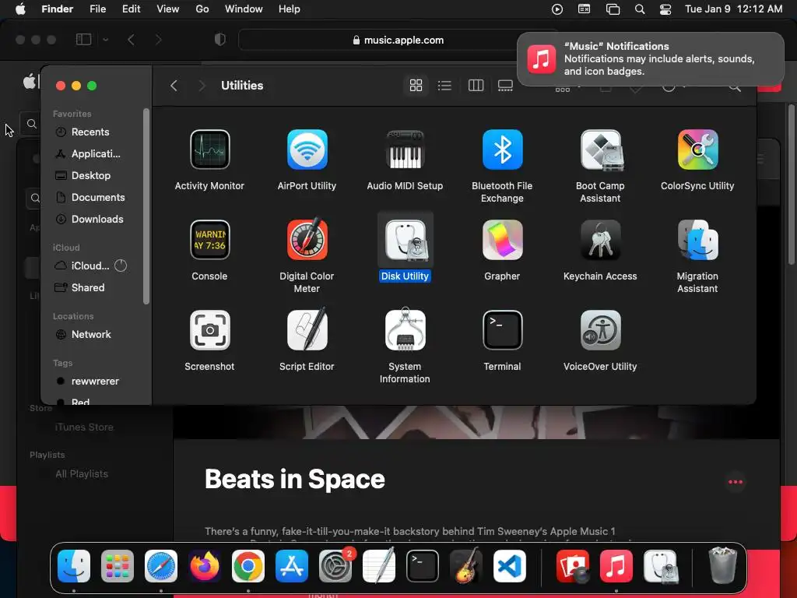This screenshot has width=797, height=598.
Task: Select Boot Camp Assistant icon
Action: (600, 149)
